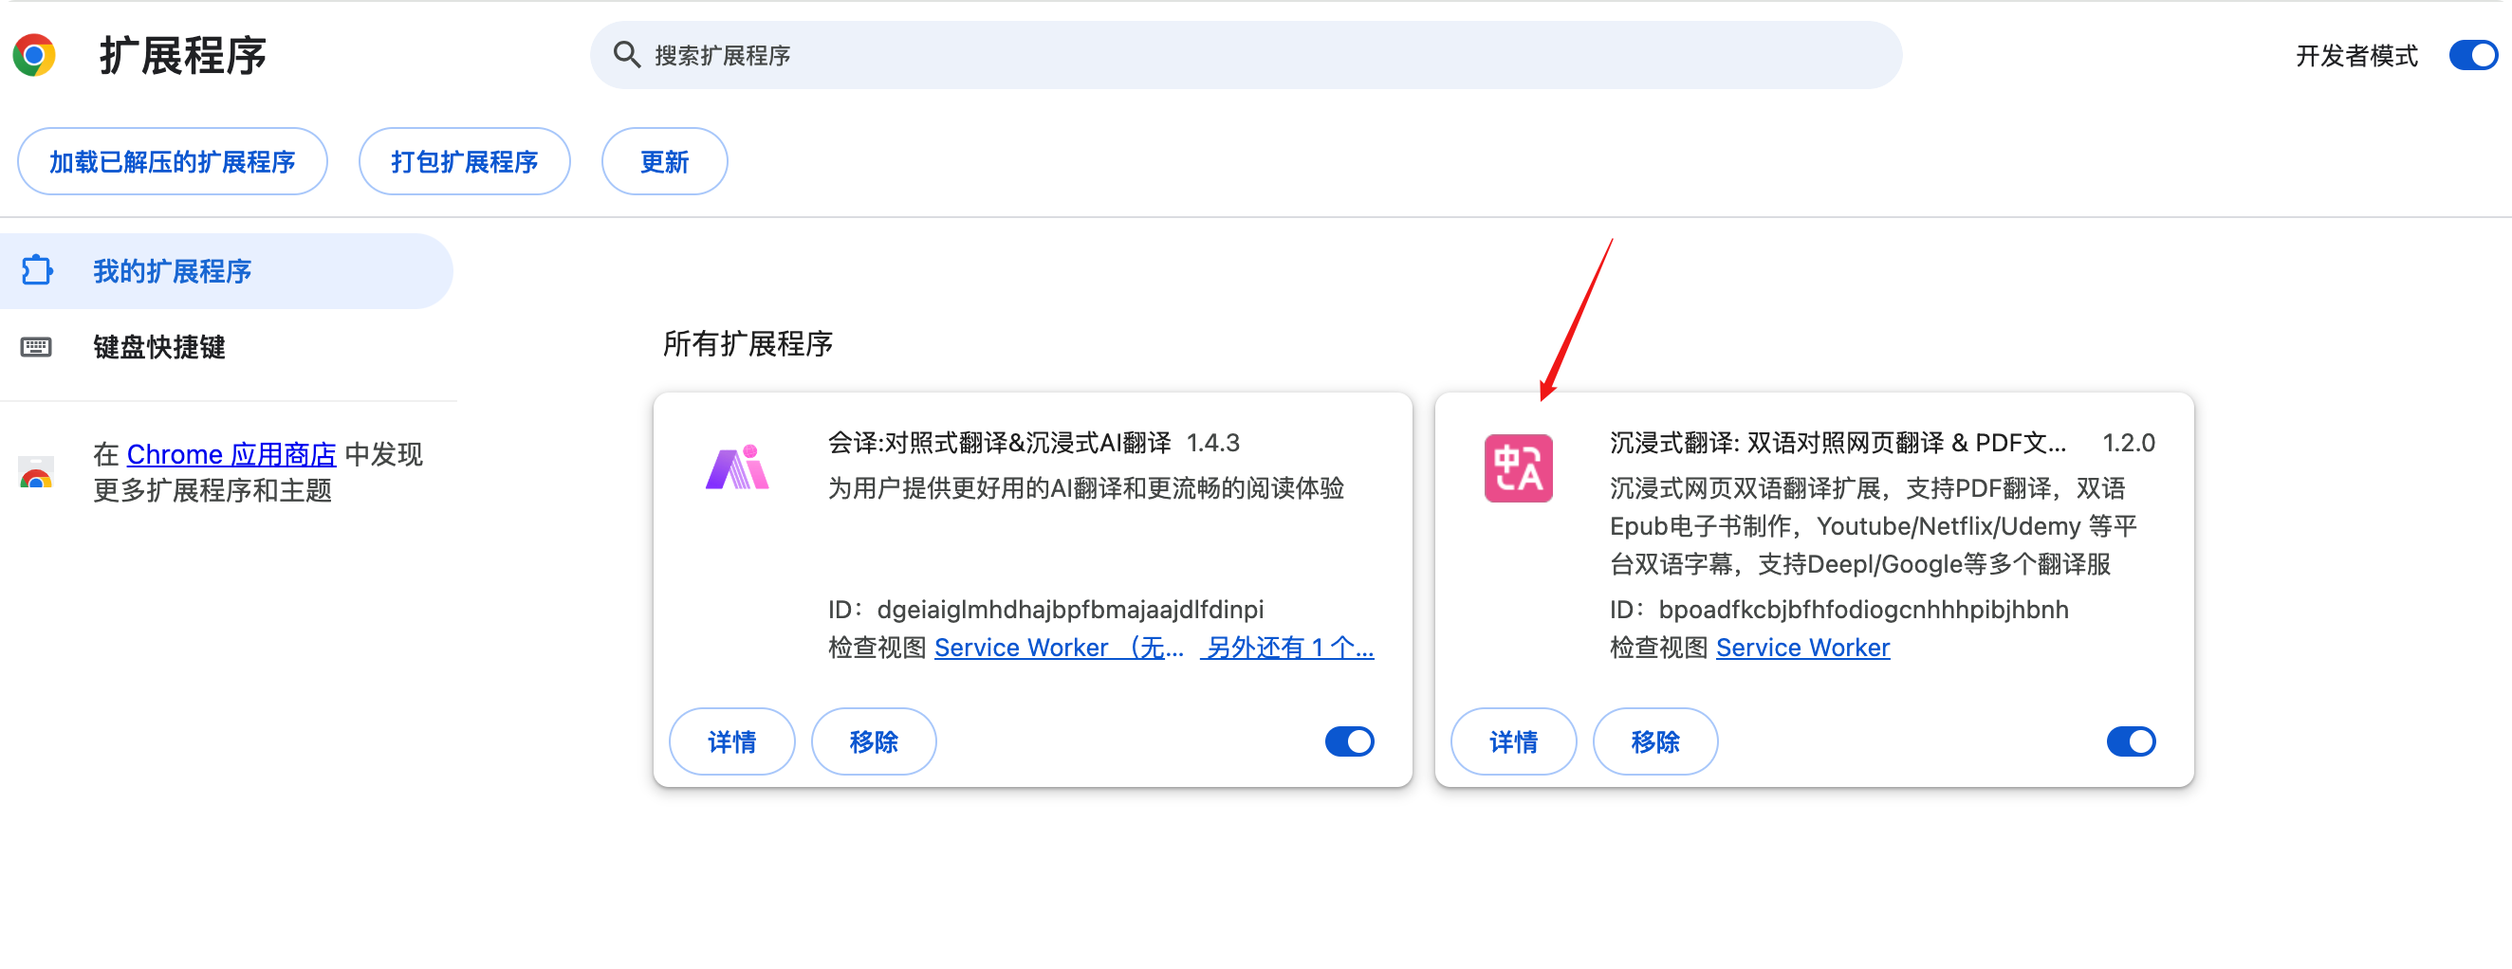Click 打包扩展程序 button
This screenshot has height=969, width=2512.
464,162
